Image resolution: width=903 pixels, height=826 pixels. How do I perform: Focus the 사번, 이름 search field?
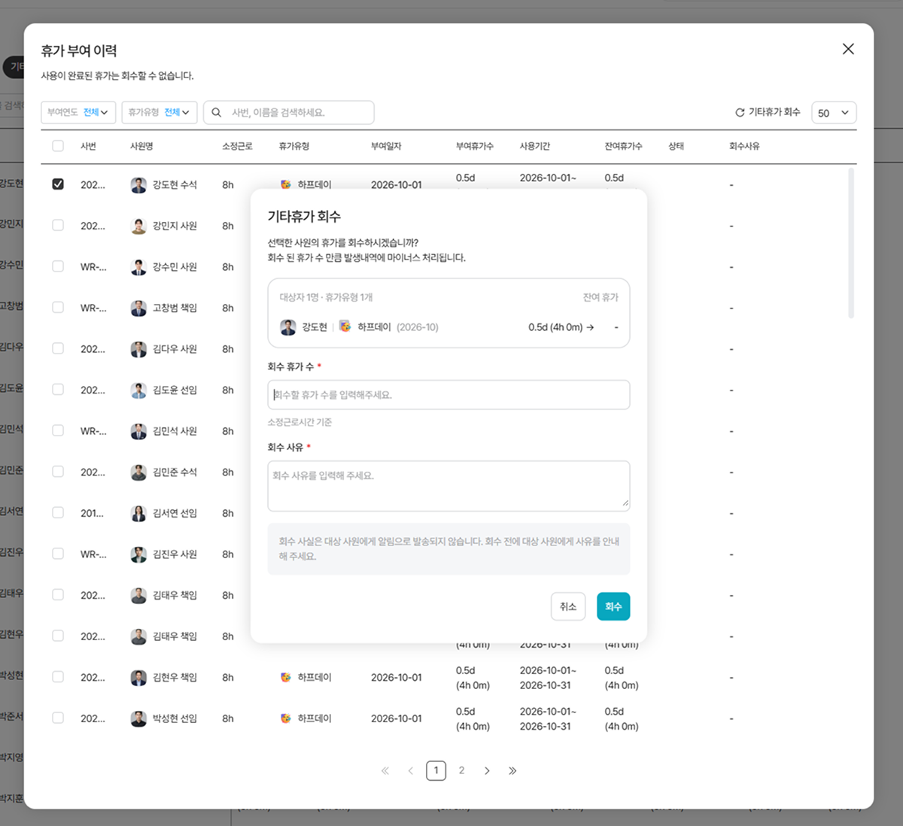pos(289,113)
